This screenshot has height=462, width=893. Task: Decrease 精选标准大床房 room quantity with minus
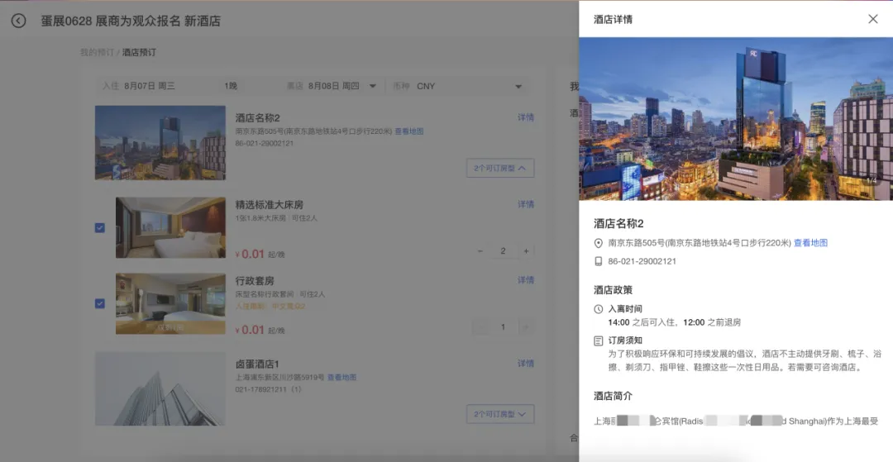(x=480, y=251)
